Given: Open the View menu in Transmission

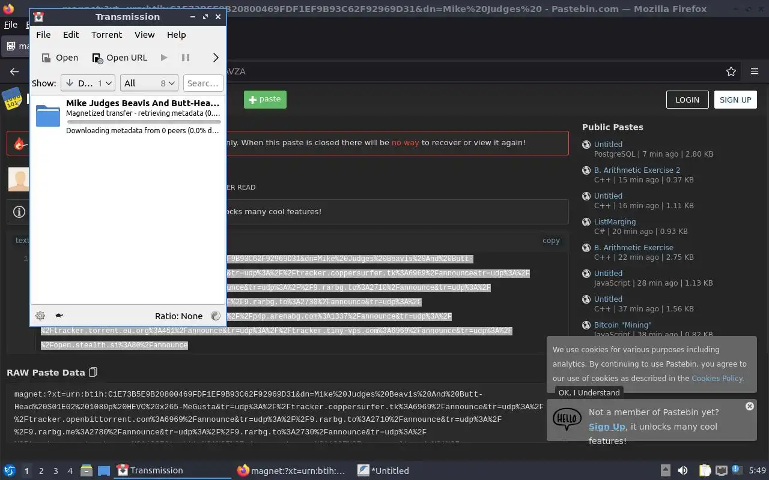Looking at the screenshot, I should 144,35.
